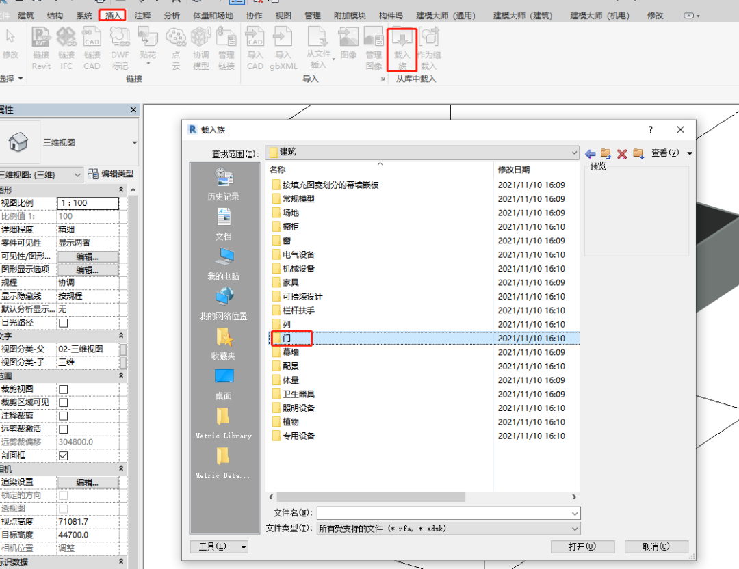Toggle the Crop View (裁剪视图) checkbox
This screenshot has height=569, width=739.
[63, 390]
